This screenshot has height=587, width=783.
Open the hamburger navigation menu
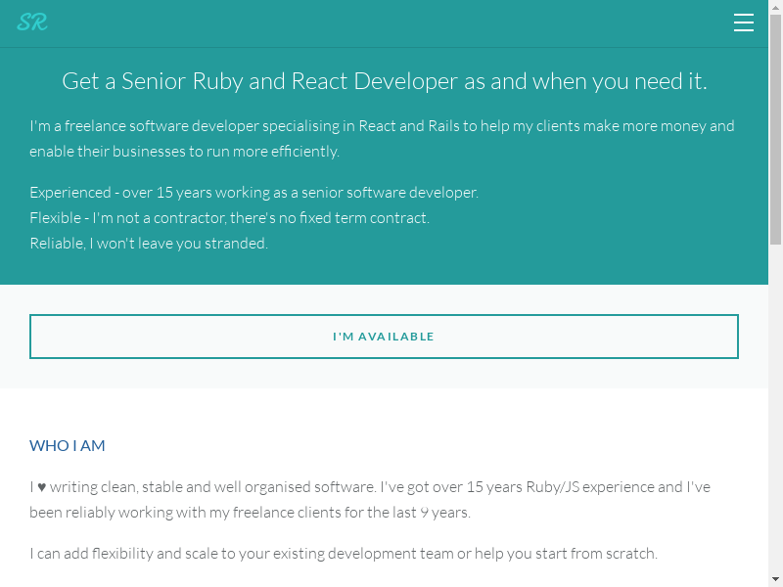point(744,23)
